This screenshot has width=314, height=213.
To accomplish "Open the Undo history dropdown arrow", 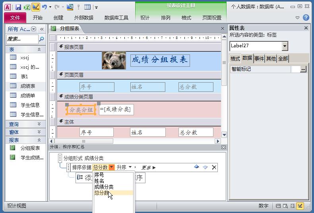I will click(50, 7).
